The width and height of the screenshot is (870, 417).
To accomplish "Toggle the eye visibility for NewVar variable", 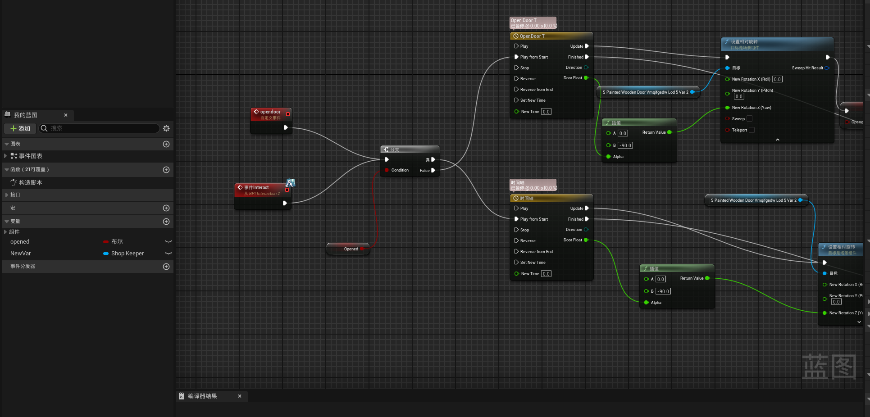I will click(169, 254).
